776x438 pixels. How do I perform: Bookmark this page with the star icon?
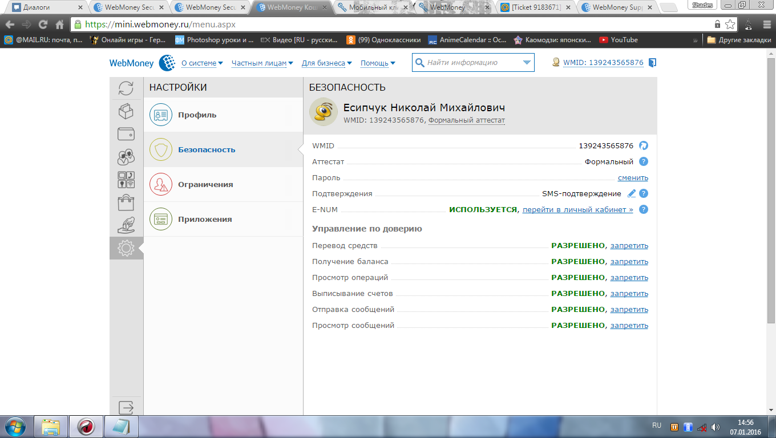[x=730, y=25]
